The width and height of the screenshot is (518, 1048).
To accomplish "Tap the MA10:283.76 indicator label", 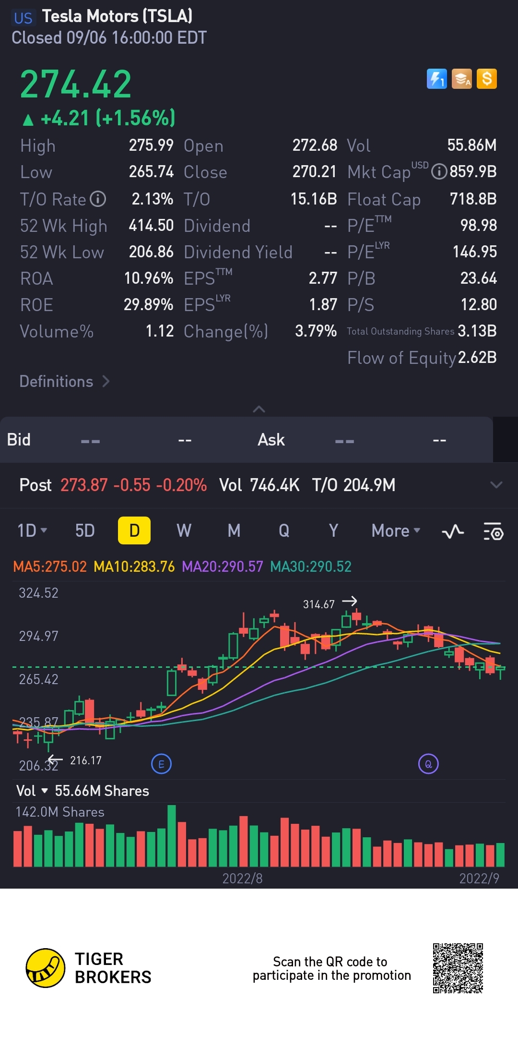I will [134, 566].
